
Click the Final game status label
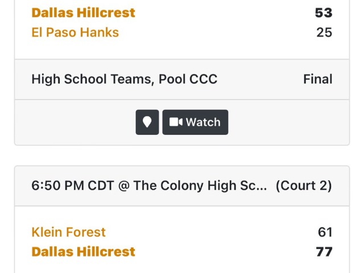pyautogui.click(x=317, y=79)
